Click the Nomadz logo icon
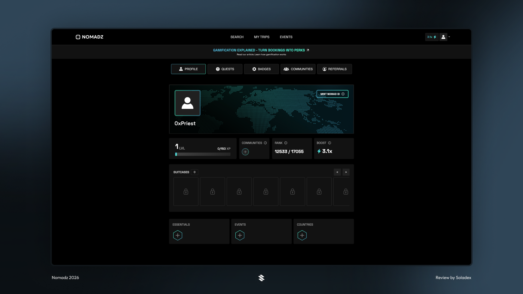Screen dimensions: 523x294 (x=78, y=37)
